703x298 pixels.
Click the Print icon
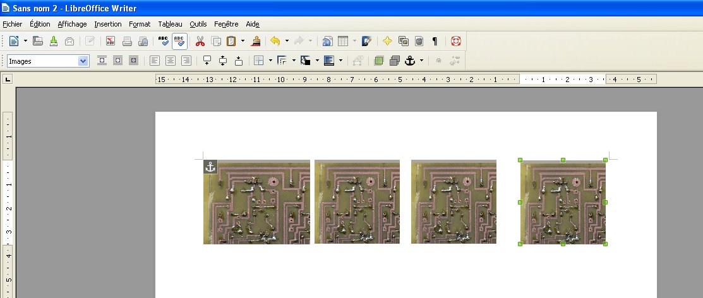pyautogui.click(x=128, y=41)
